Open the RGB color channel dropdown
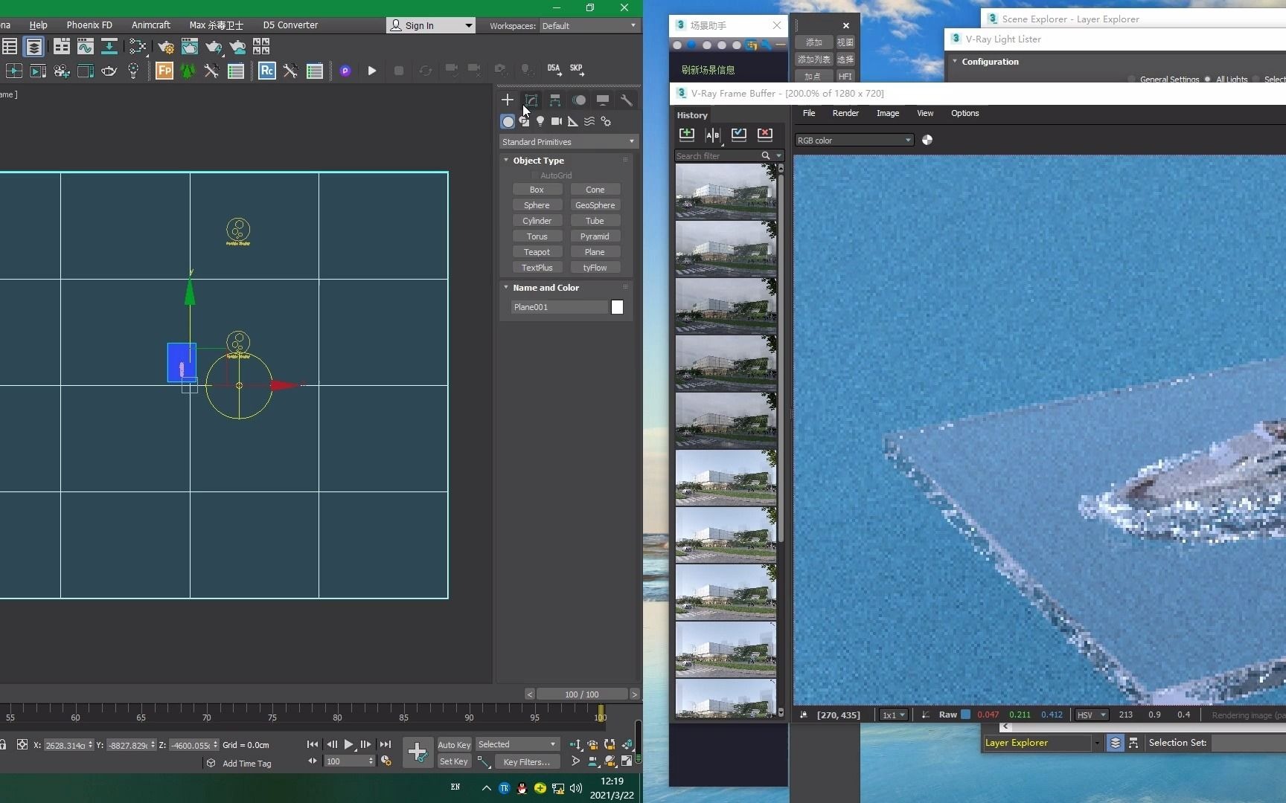This screenshot has width=1286, height=803. coord(853,140)
